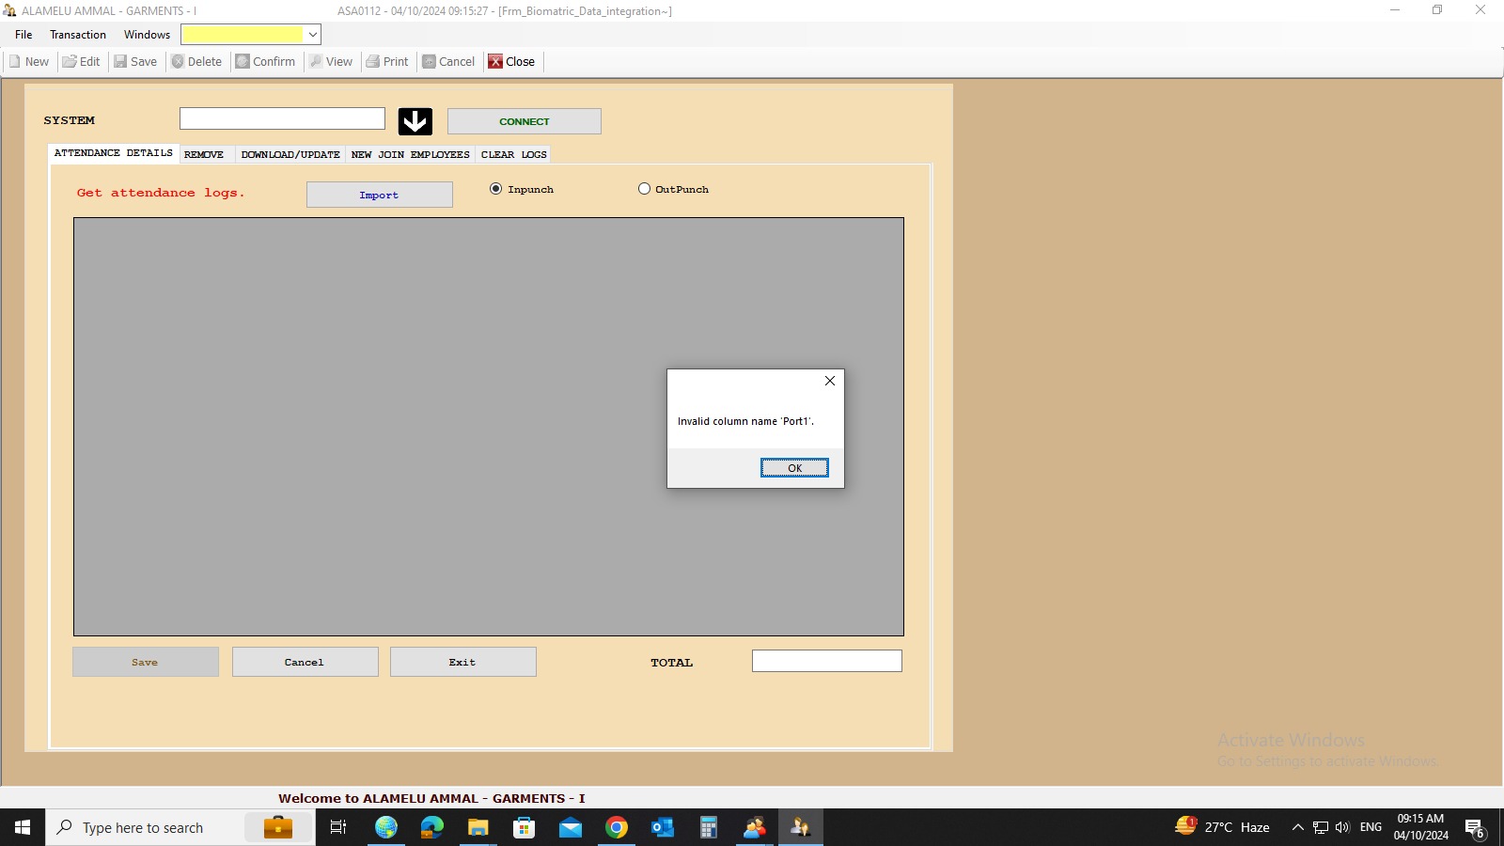Click the Print toolbar icon

(373, 62)
